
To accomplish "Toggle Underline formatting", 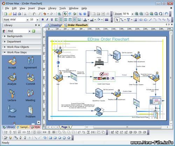I will [52, 20].
